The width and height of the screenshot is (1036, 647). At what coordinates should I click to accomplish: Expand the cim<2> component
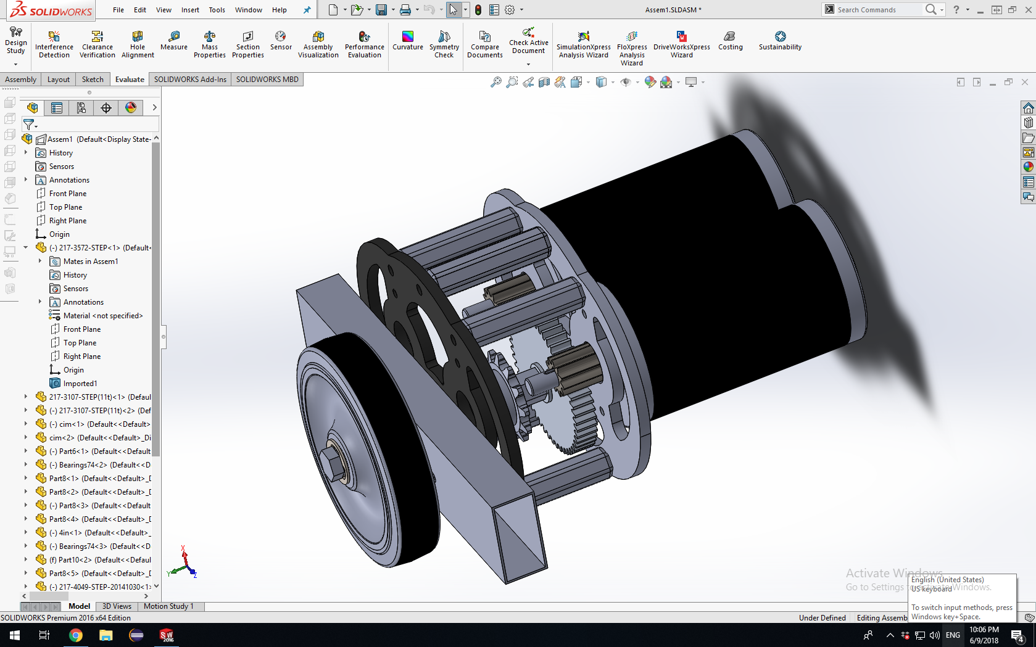pyautogui.click(x=25, y=437)
